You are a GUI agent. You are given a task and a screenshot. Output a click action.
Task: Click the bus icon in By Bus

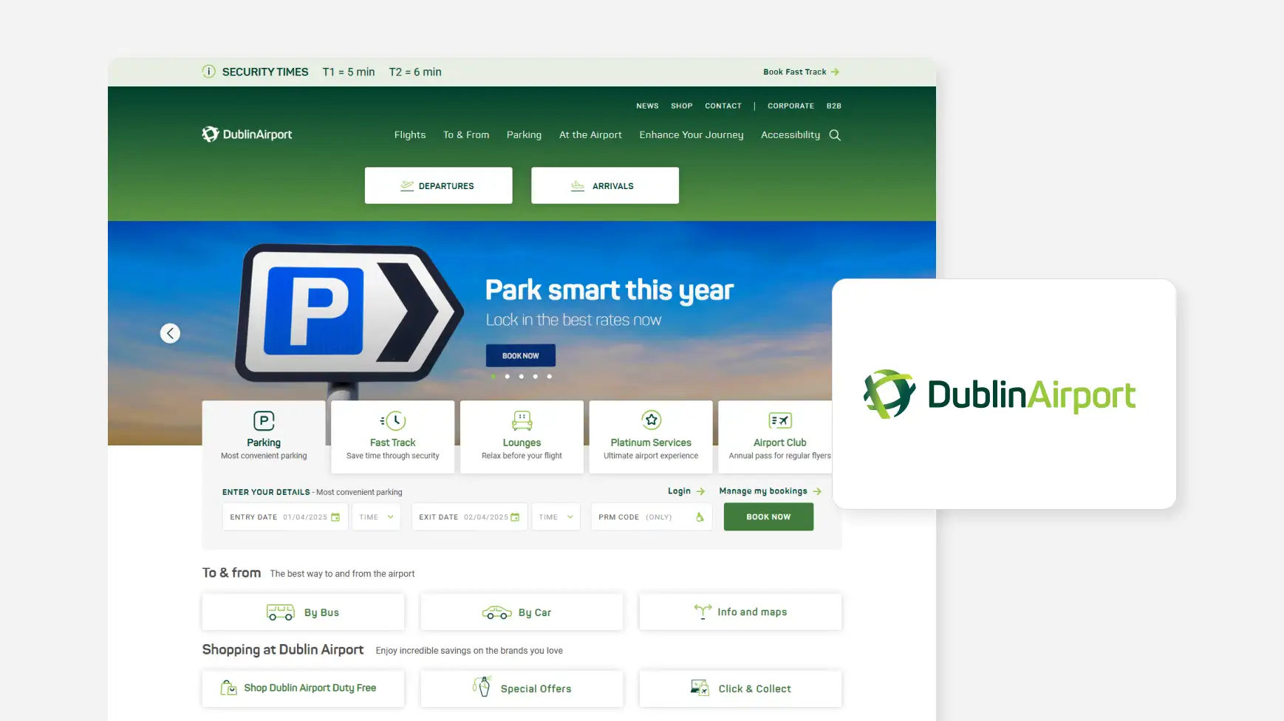tap(281, 612)
